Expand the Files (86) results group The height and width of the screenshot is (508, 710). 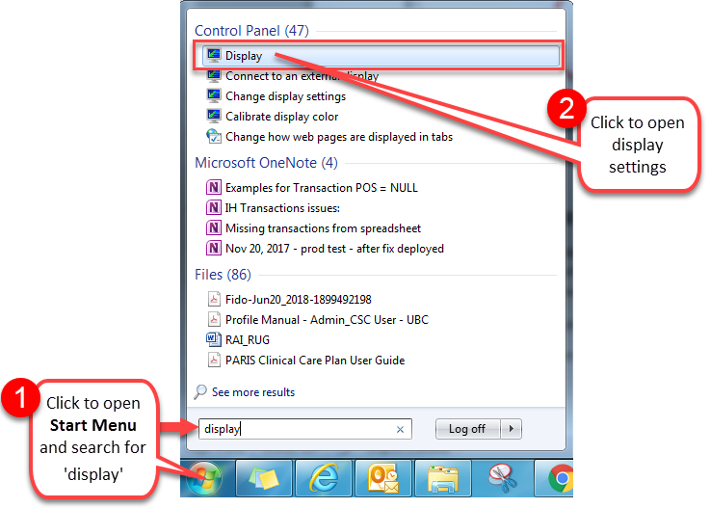223,275
